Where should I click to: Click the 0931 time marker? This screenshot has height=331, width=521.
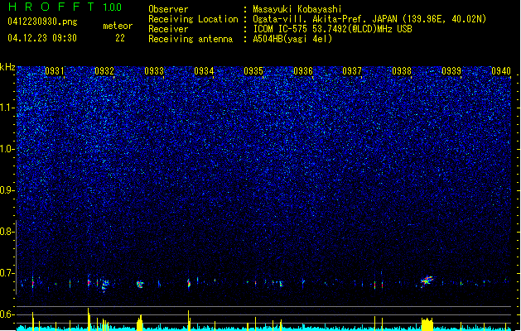tap(54, 71)
